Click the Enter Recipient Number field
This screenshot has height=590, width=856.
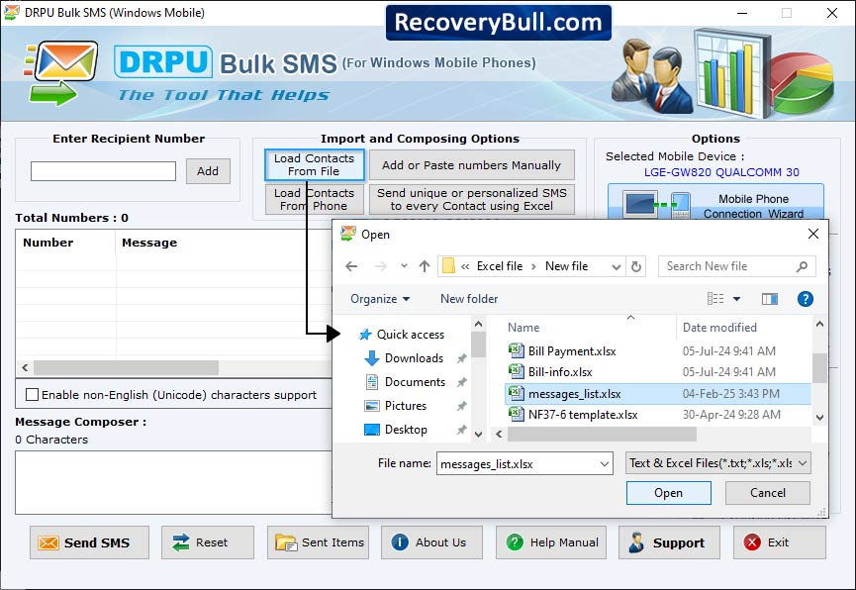103,171
